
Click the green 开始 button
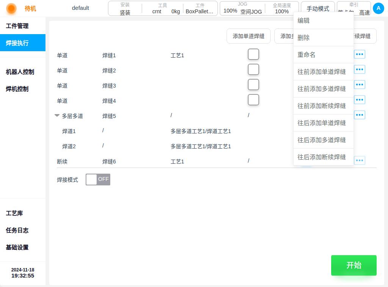(354, 265)
